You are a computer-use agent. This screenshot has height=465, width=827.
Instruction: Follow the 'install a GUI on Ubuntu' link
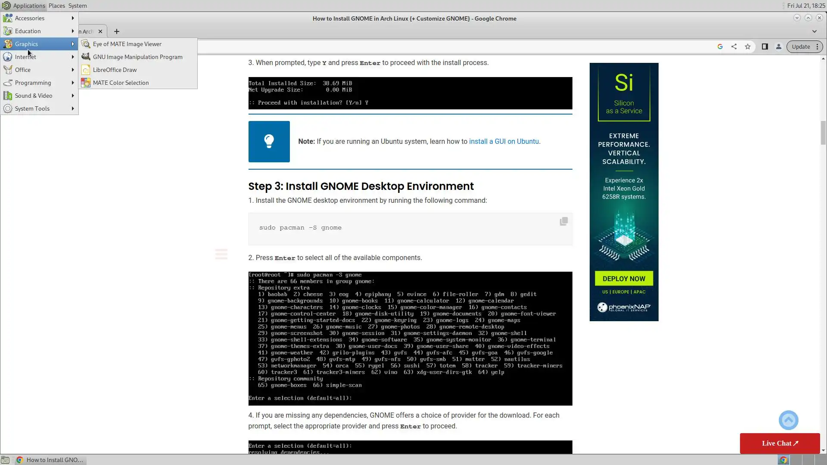504,141
